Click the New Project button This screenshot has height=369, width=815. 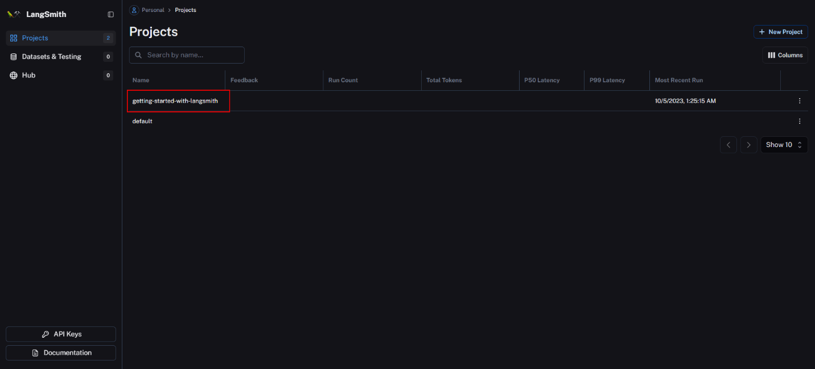click(780, 32)
